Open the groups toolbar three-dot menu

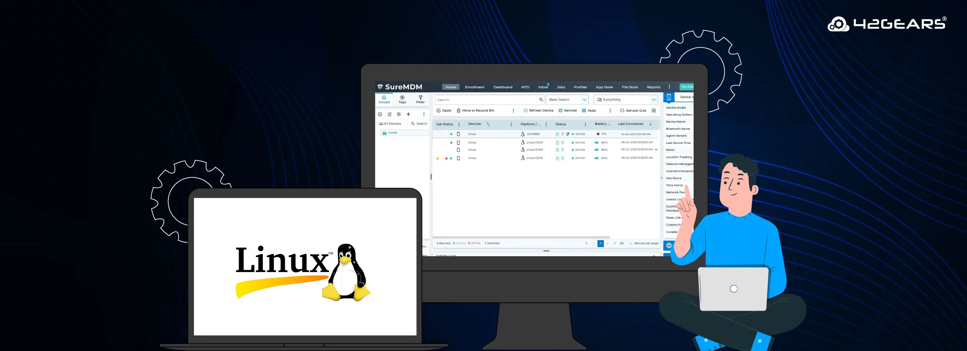tap(424, 114)
